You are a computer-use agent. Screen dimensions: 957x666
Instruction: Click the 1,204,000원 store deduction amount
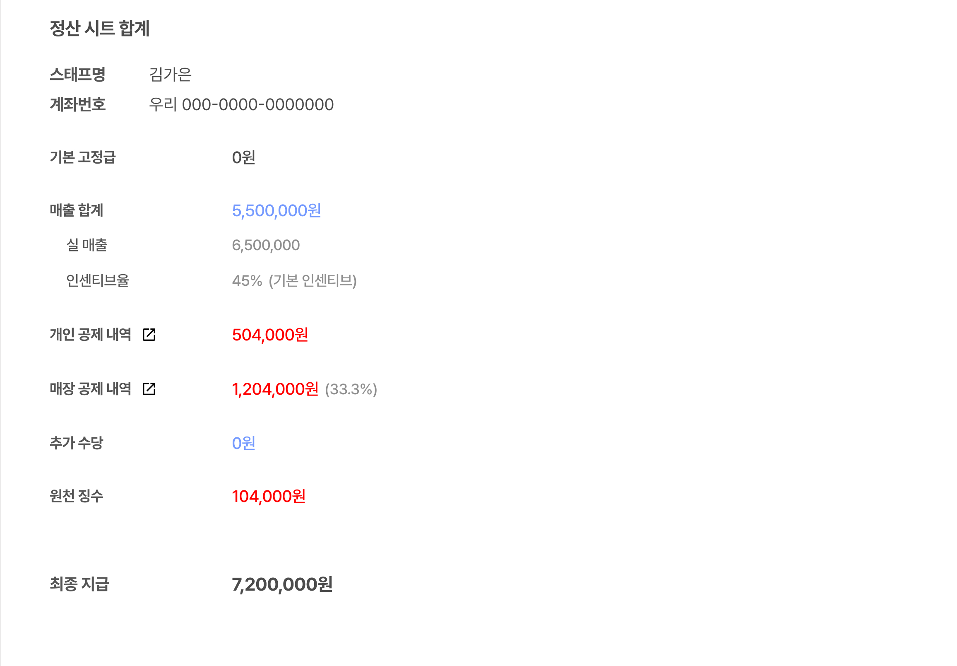pos(275,389)
